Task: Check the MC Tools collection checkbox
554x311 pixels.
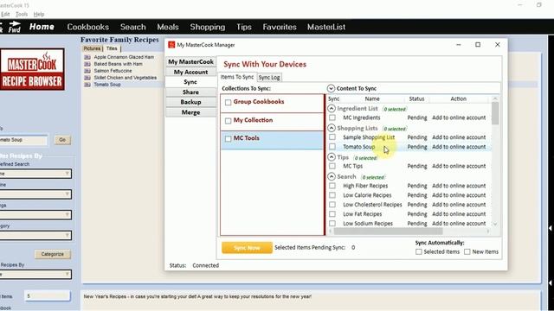Action: (x=229, y=139)
